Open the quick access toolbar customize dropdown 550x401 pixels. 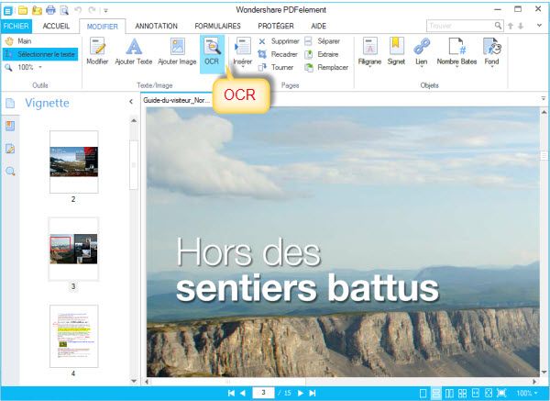[x=105, y=10]
